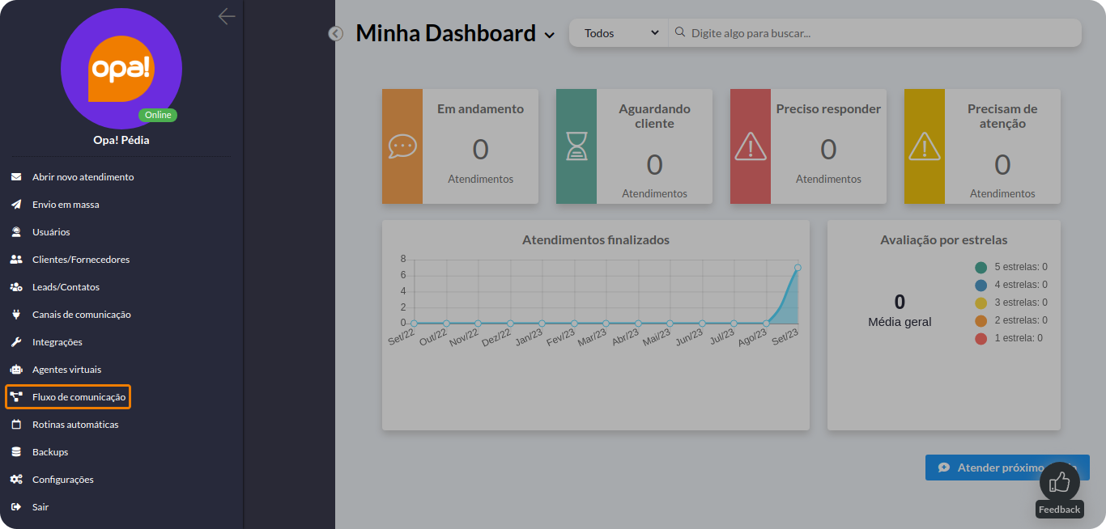
Task: Toggle the 1 estrela legend swatch
Action: 981,338
